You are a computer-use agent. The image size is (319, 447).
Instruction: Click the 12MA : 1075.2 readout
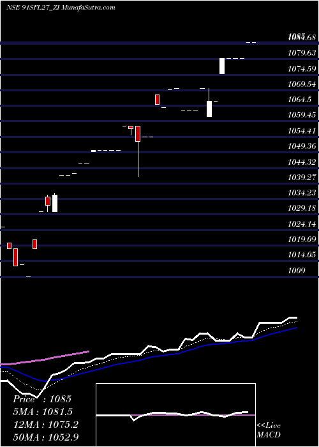point(45,424)
